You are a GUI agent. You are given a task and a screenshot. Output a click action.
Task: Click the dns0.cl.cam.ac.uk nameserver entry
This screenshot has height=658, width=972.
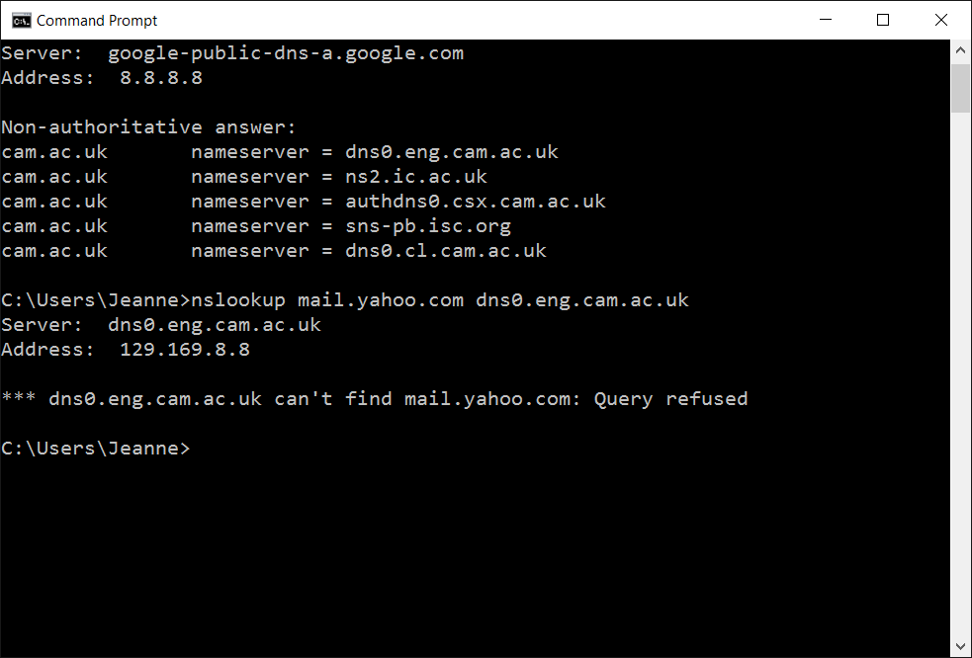[446, 251]
